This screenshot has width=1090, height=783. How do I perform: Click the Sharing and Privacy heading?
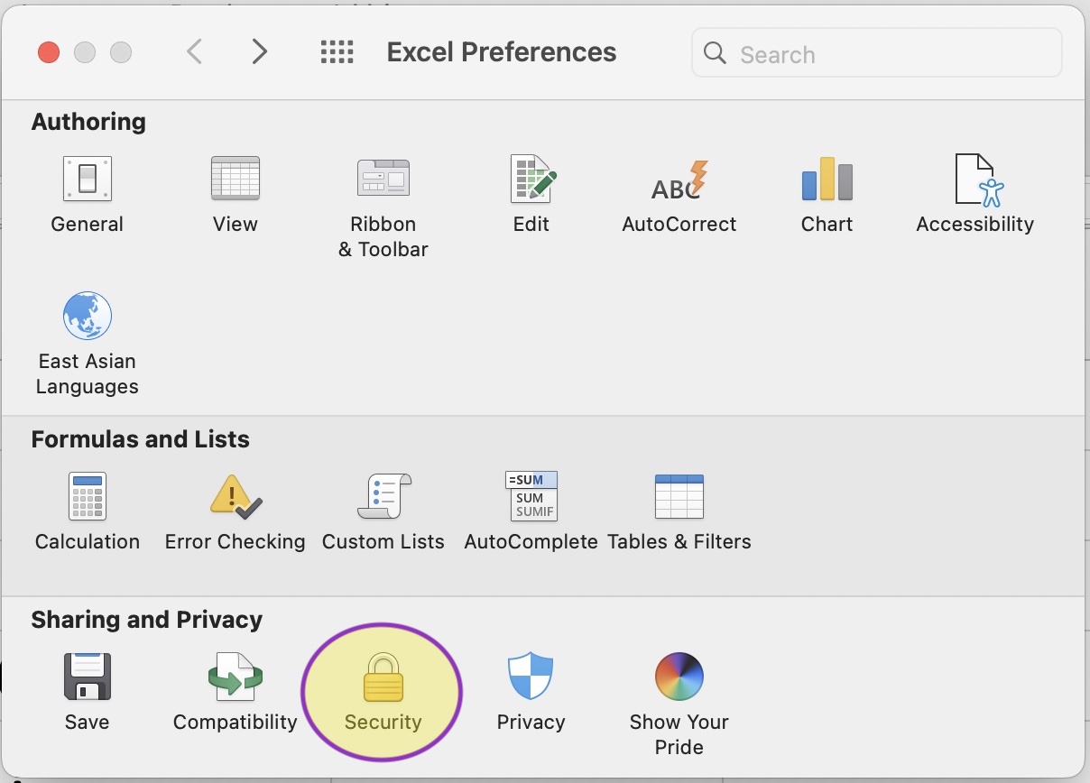(147, 620)
